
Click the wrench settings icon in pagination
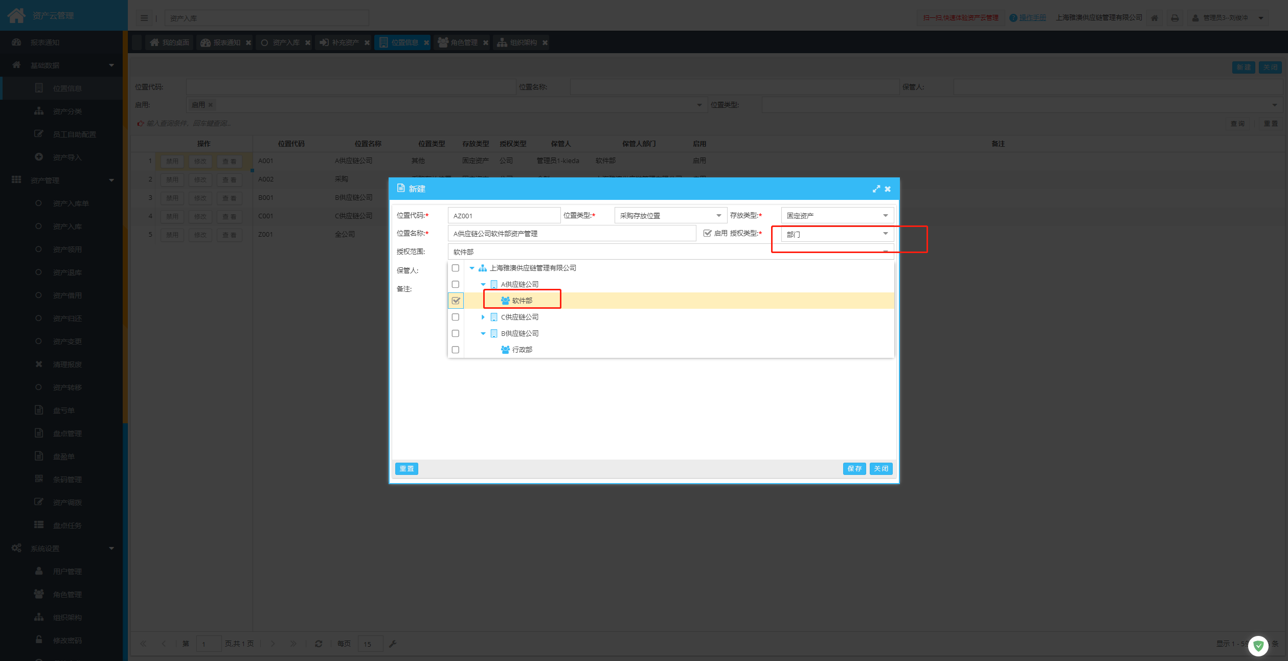(393, 644)
